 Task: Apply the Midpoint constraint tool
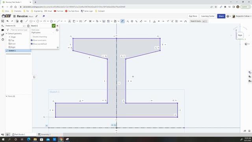(x=163, y=21)
